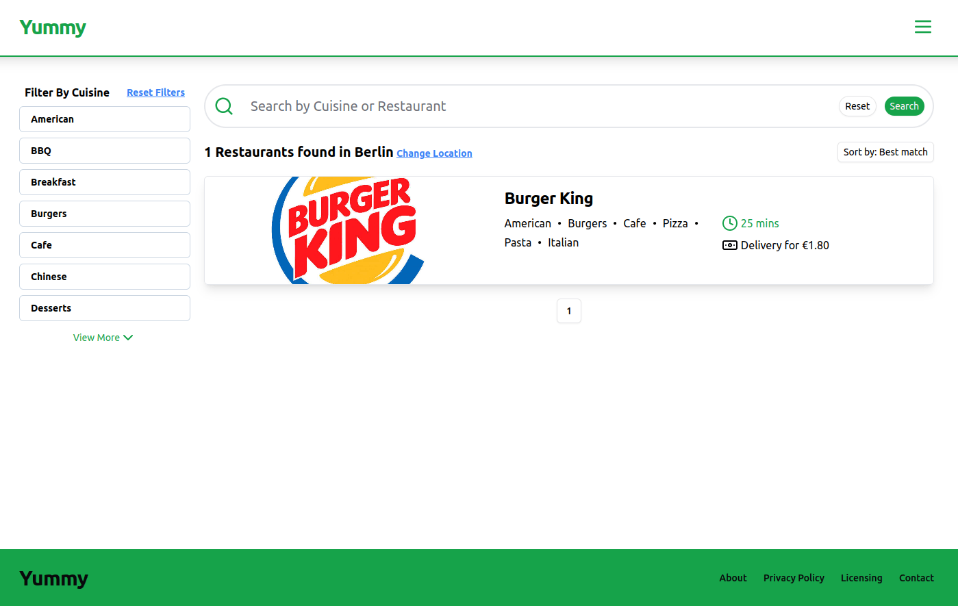Click the Yummy logo in footer
958x606 pixels.
54,579
